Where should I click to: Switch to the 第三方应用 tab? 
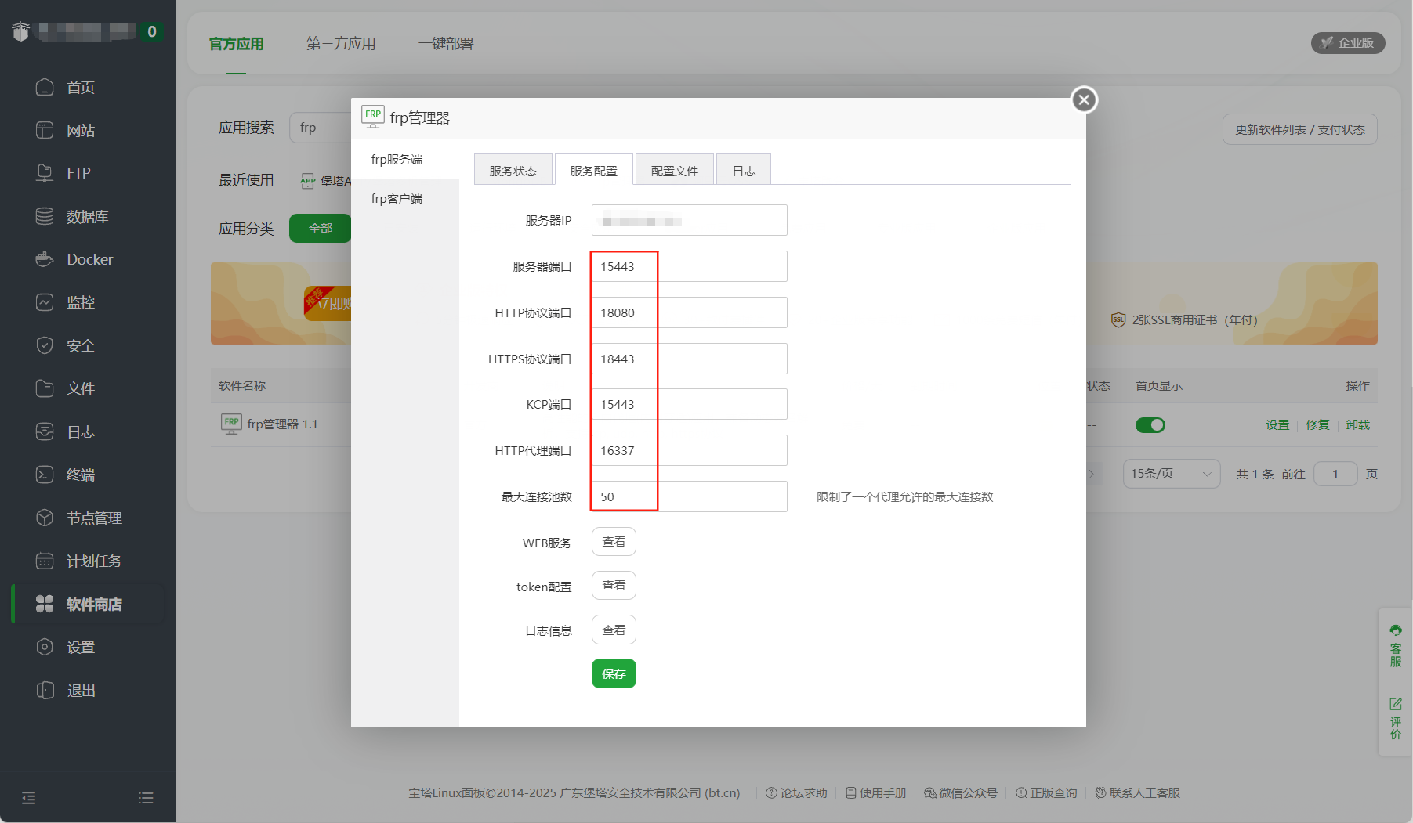point(340,44)
